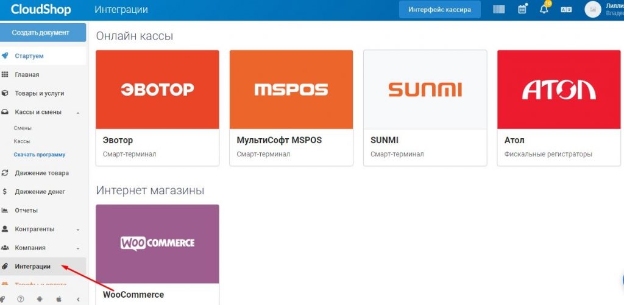This screenshot has width=624, height=305.
Task: Click the МультиСофт MSPOS card title
Action: tap(279, 141)
